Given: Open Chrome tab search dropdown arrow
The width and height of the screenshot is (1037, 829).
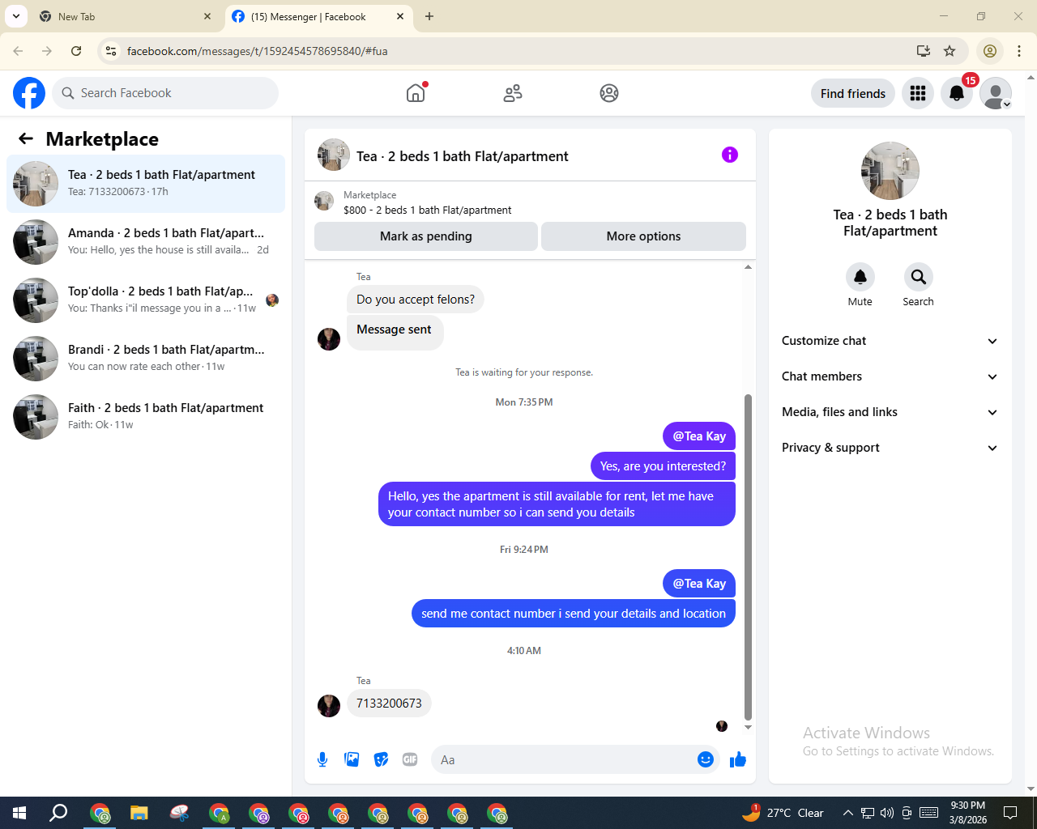Looking at the screenshot, I should click(16, 16).
